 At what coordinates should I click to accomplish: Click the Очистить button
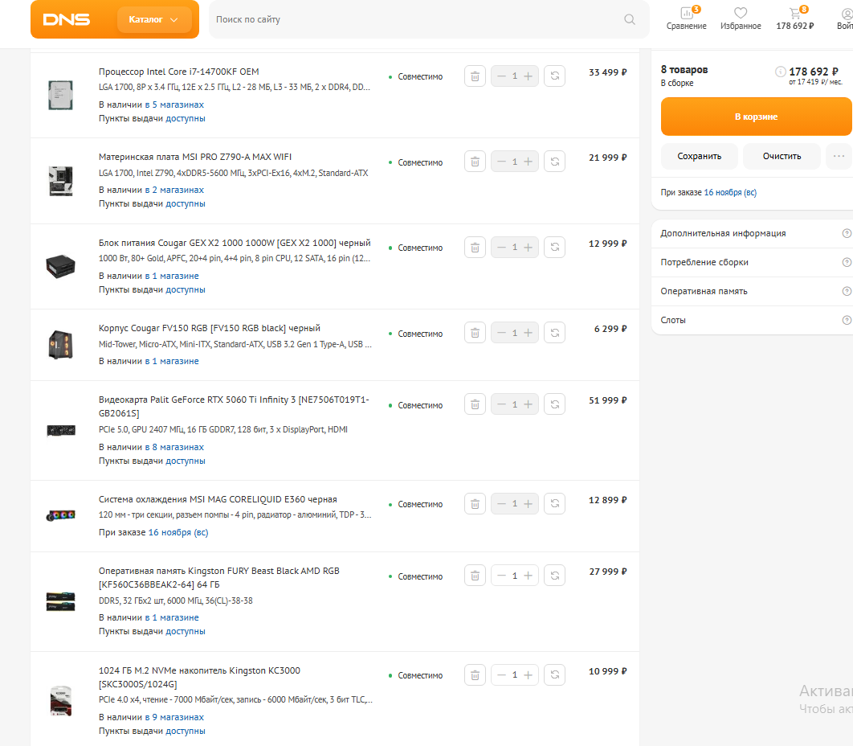(782, 156)
